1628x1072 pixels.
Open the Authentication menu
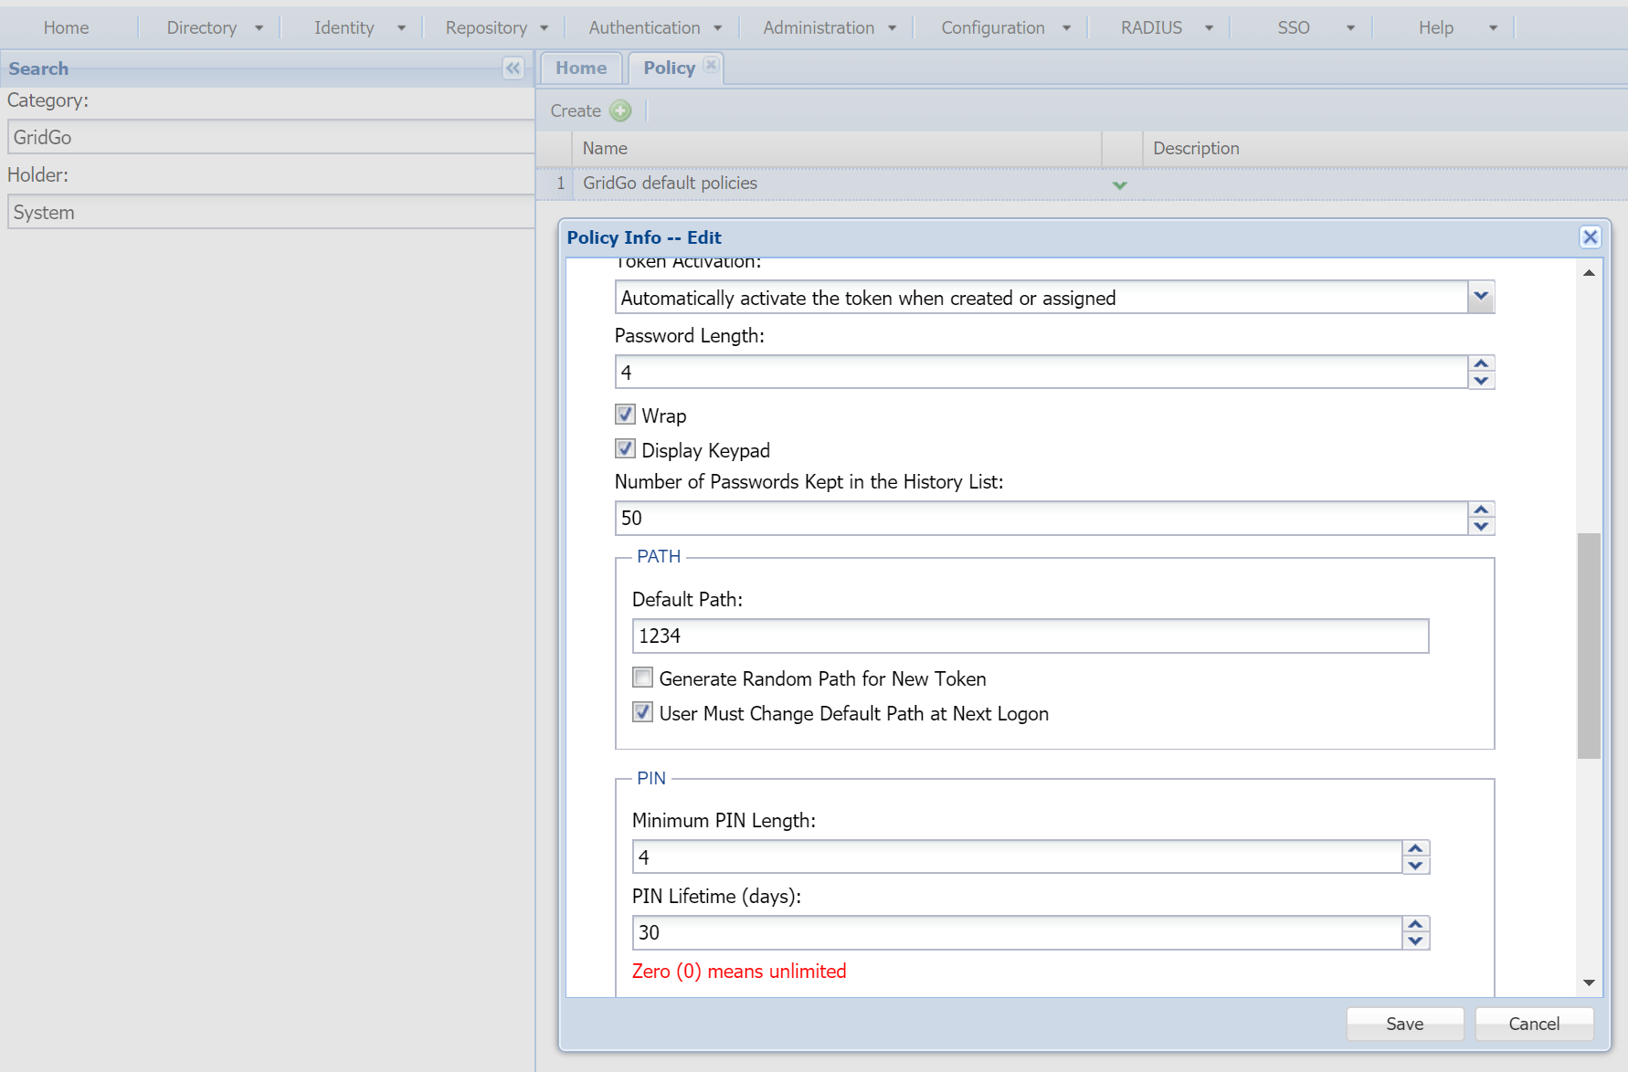point(654,28)
